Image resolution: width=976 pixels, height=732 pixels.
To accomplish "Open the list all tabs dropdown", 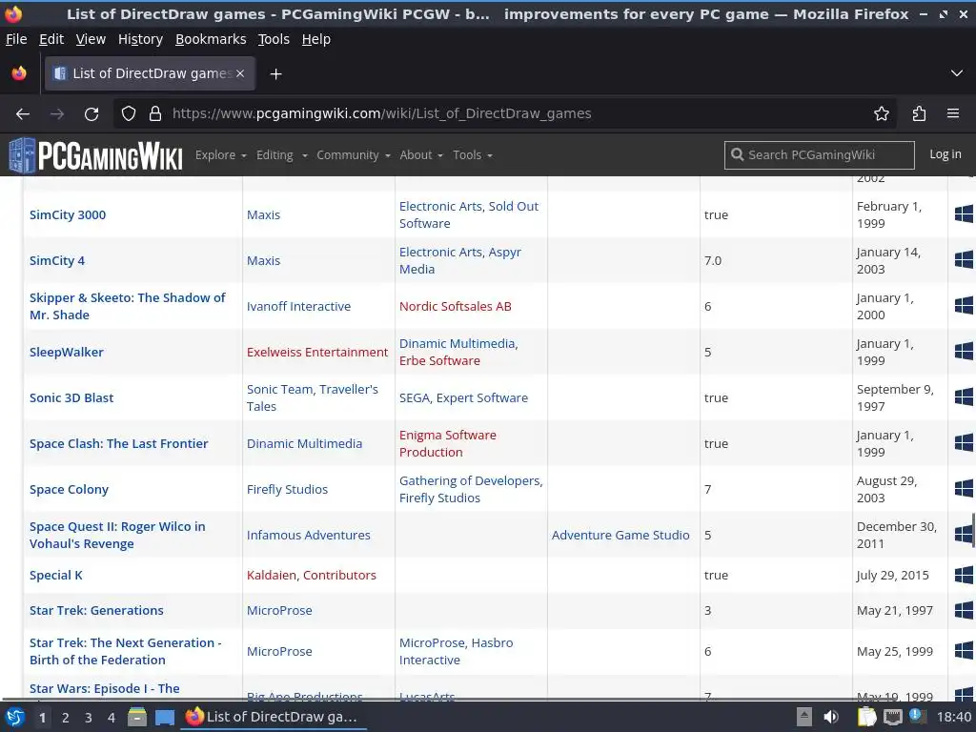I will tap(957, 73).
